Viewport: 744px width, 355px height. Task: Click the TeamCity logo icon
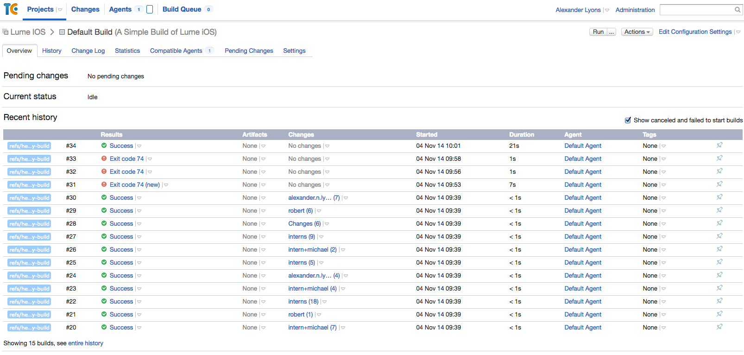point(11,9)
